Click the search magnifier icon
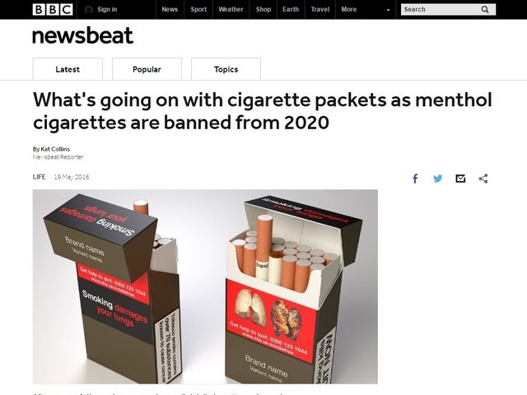527x395 pixels. coord(485,9)
